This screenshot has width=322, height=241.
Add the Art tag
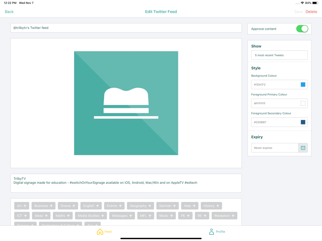(22, 206)
